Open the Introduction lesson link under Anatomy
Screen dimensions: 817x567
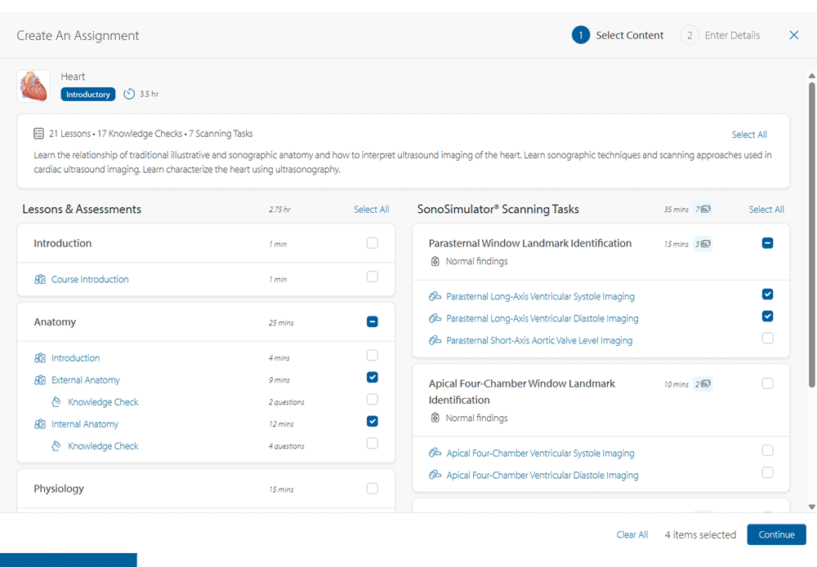pyautogui.click(x=75, y=358)
